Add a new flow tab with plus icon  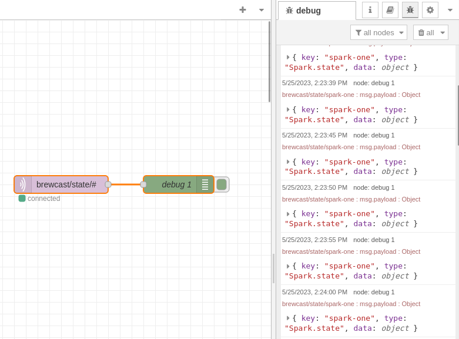click(x=243, y=10)
